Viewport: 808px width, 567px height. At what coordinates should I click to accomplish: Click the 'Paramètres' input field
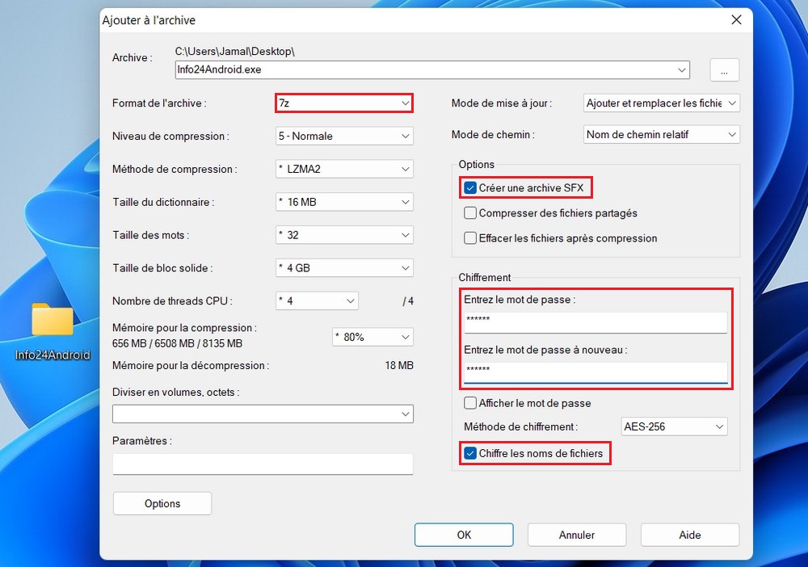tap(263, 464)
